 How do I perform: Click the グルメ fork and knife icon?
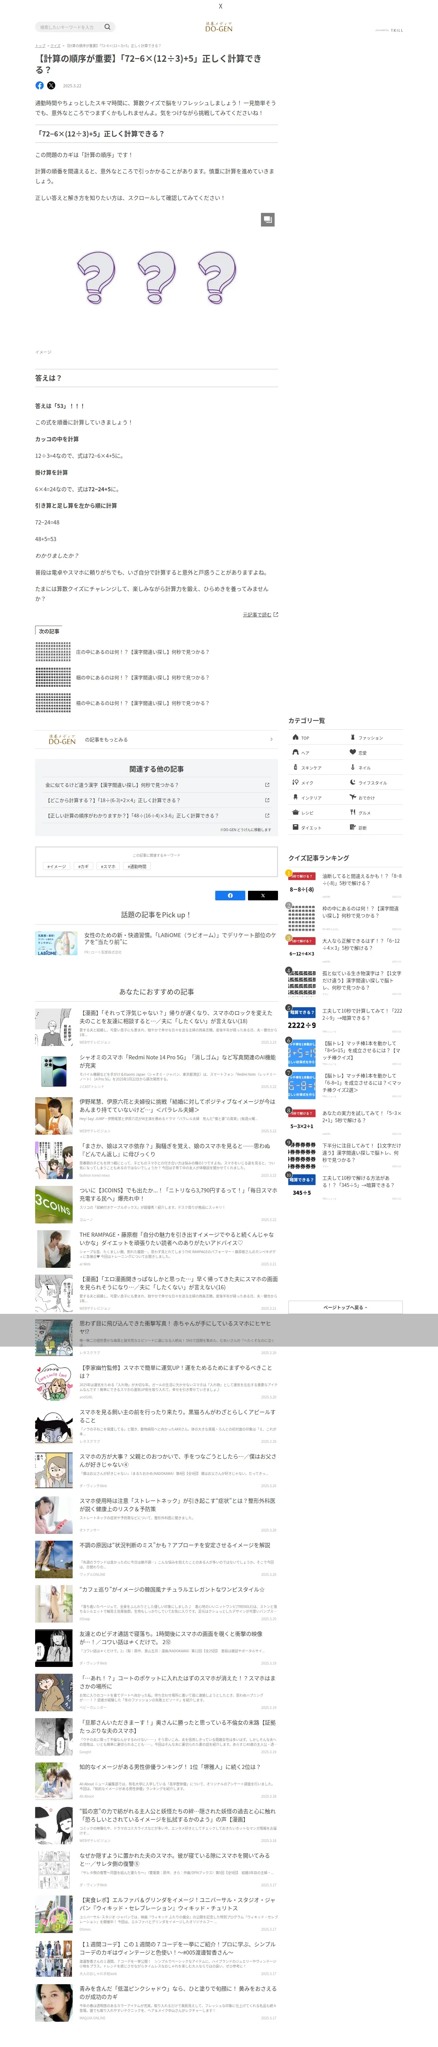click(353, 812)
